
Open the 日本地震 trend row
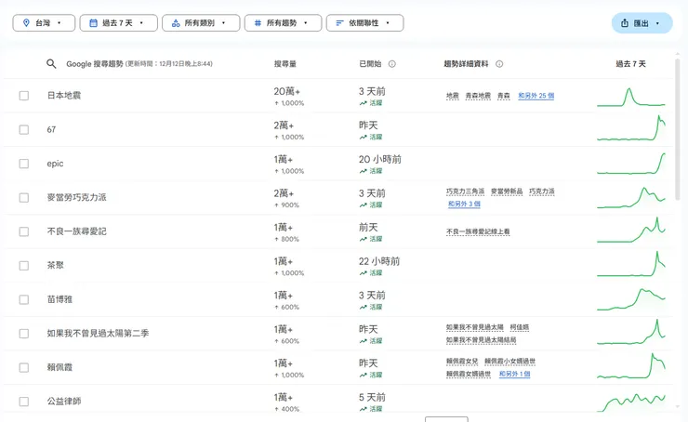[x=337, y=96]
